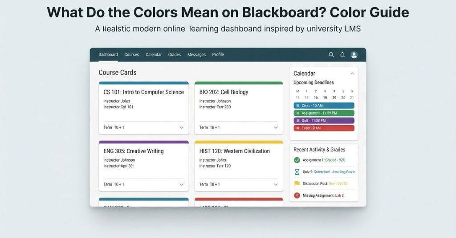456x238 pixels.
Task: Expand the ENG 305 course card chevron
Action: [x=182, y=185]
